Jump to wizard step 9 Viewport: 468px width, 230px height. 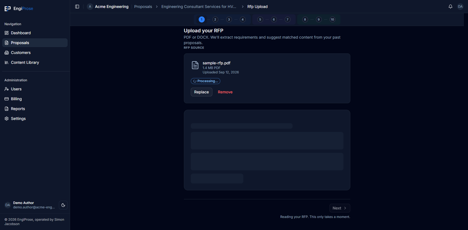319,19
